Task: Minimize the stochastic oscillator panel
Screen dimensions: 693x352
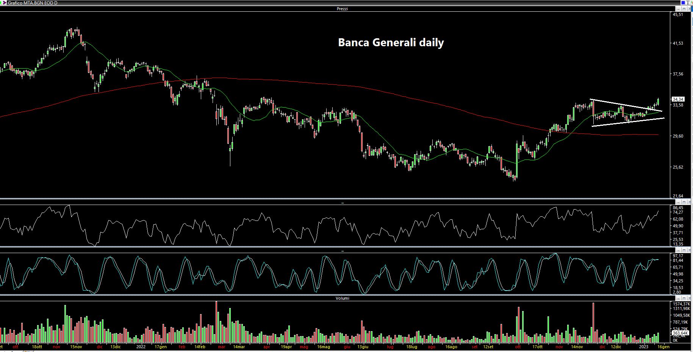Action: (x=678, y=250)
